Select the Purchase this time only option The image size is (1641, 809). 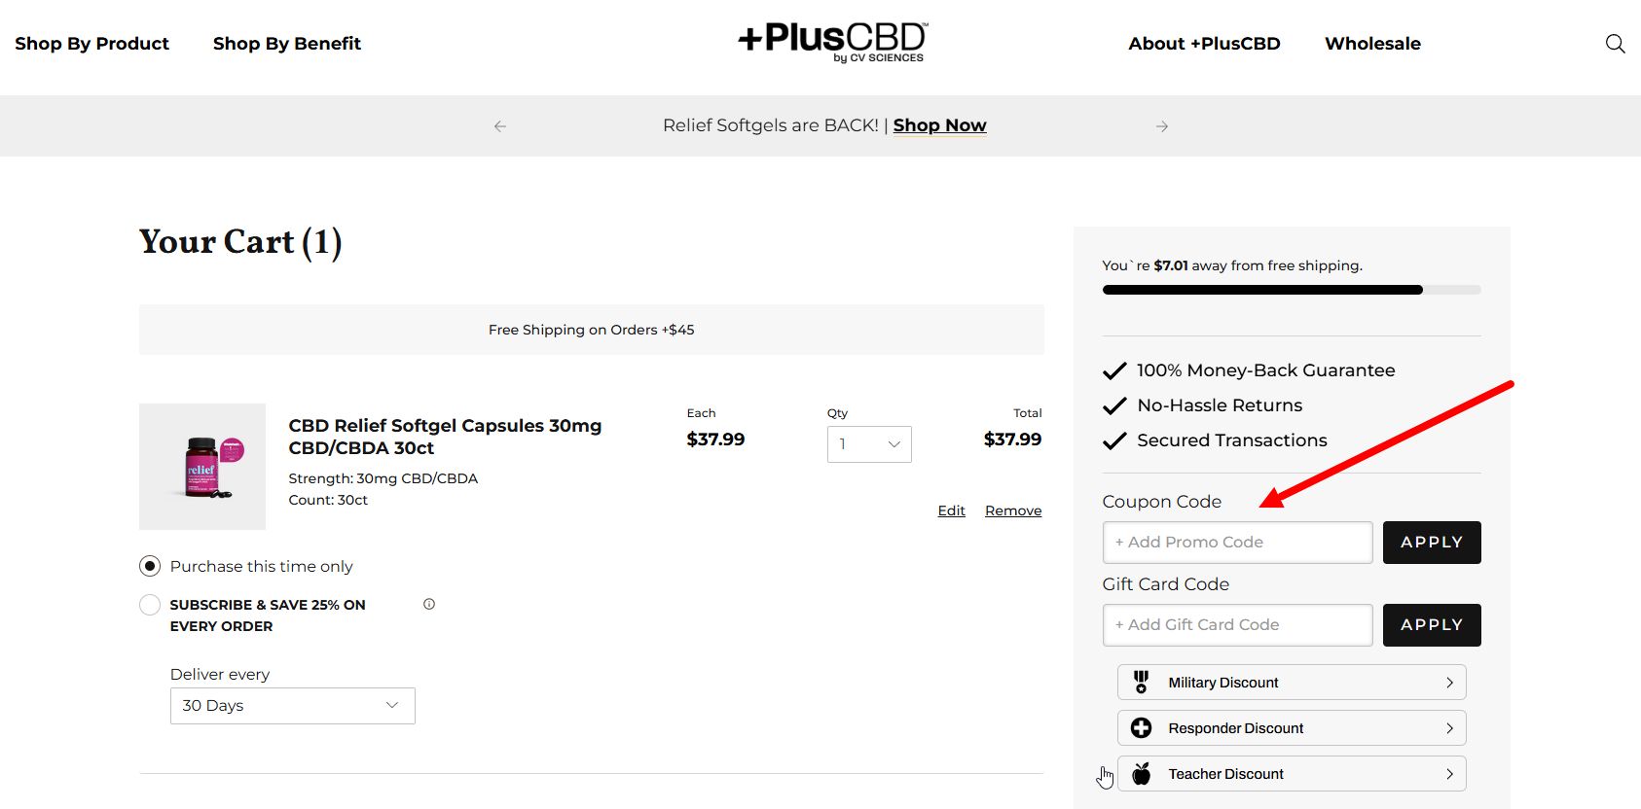click(150, 565)
